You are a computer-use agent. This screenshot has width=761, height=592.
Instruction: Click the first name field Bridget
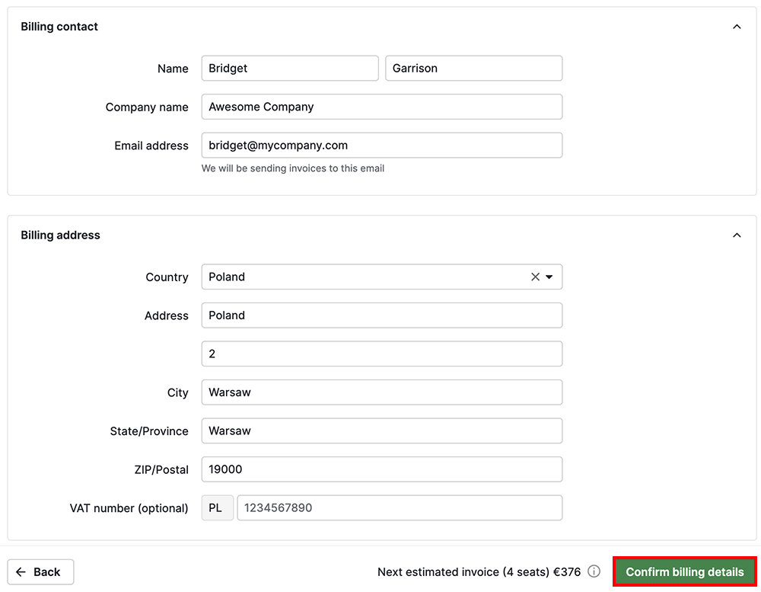coord(289,69)
